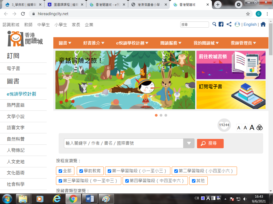Open the user account avatar icon

click(x=237, y=24)
